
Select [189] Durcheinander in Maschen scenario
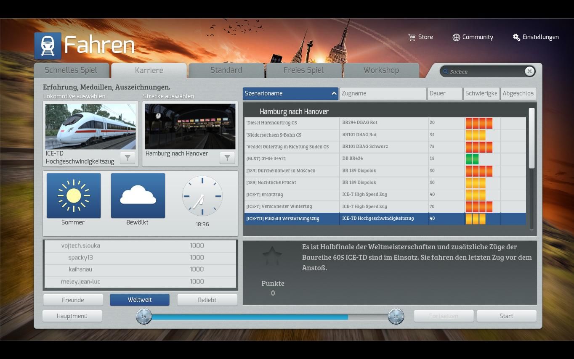[292, 171]
